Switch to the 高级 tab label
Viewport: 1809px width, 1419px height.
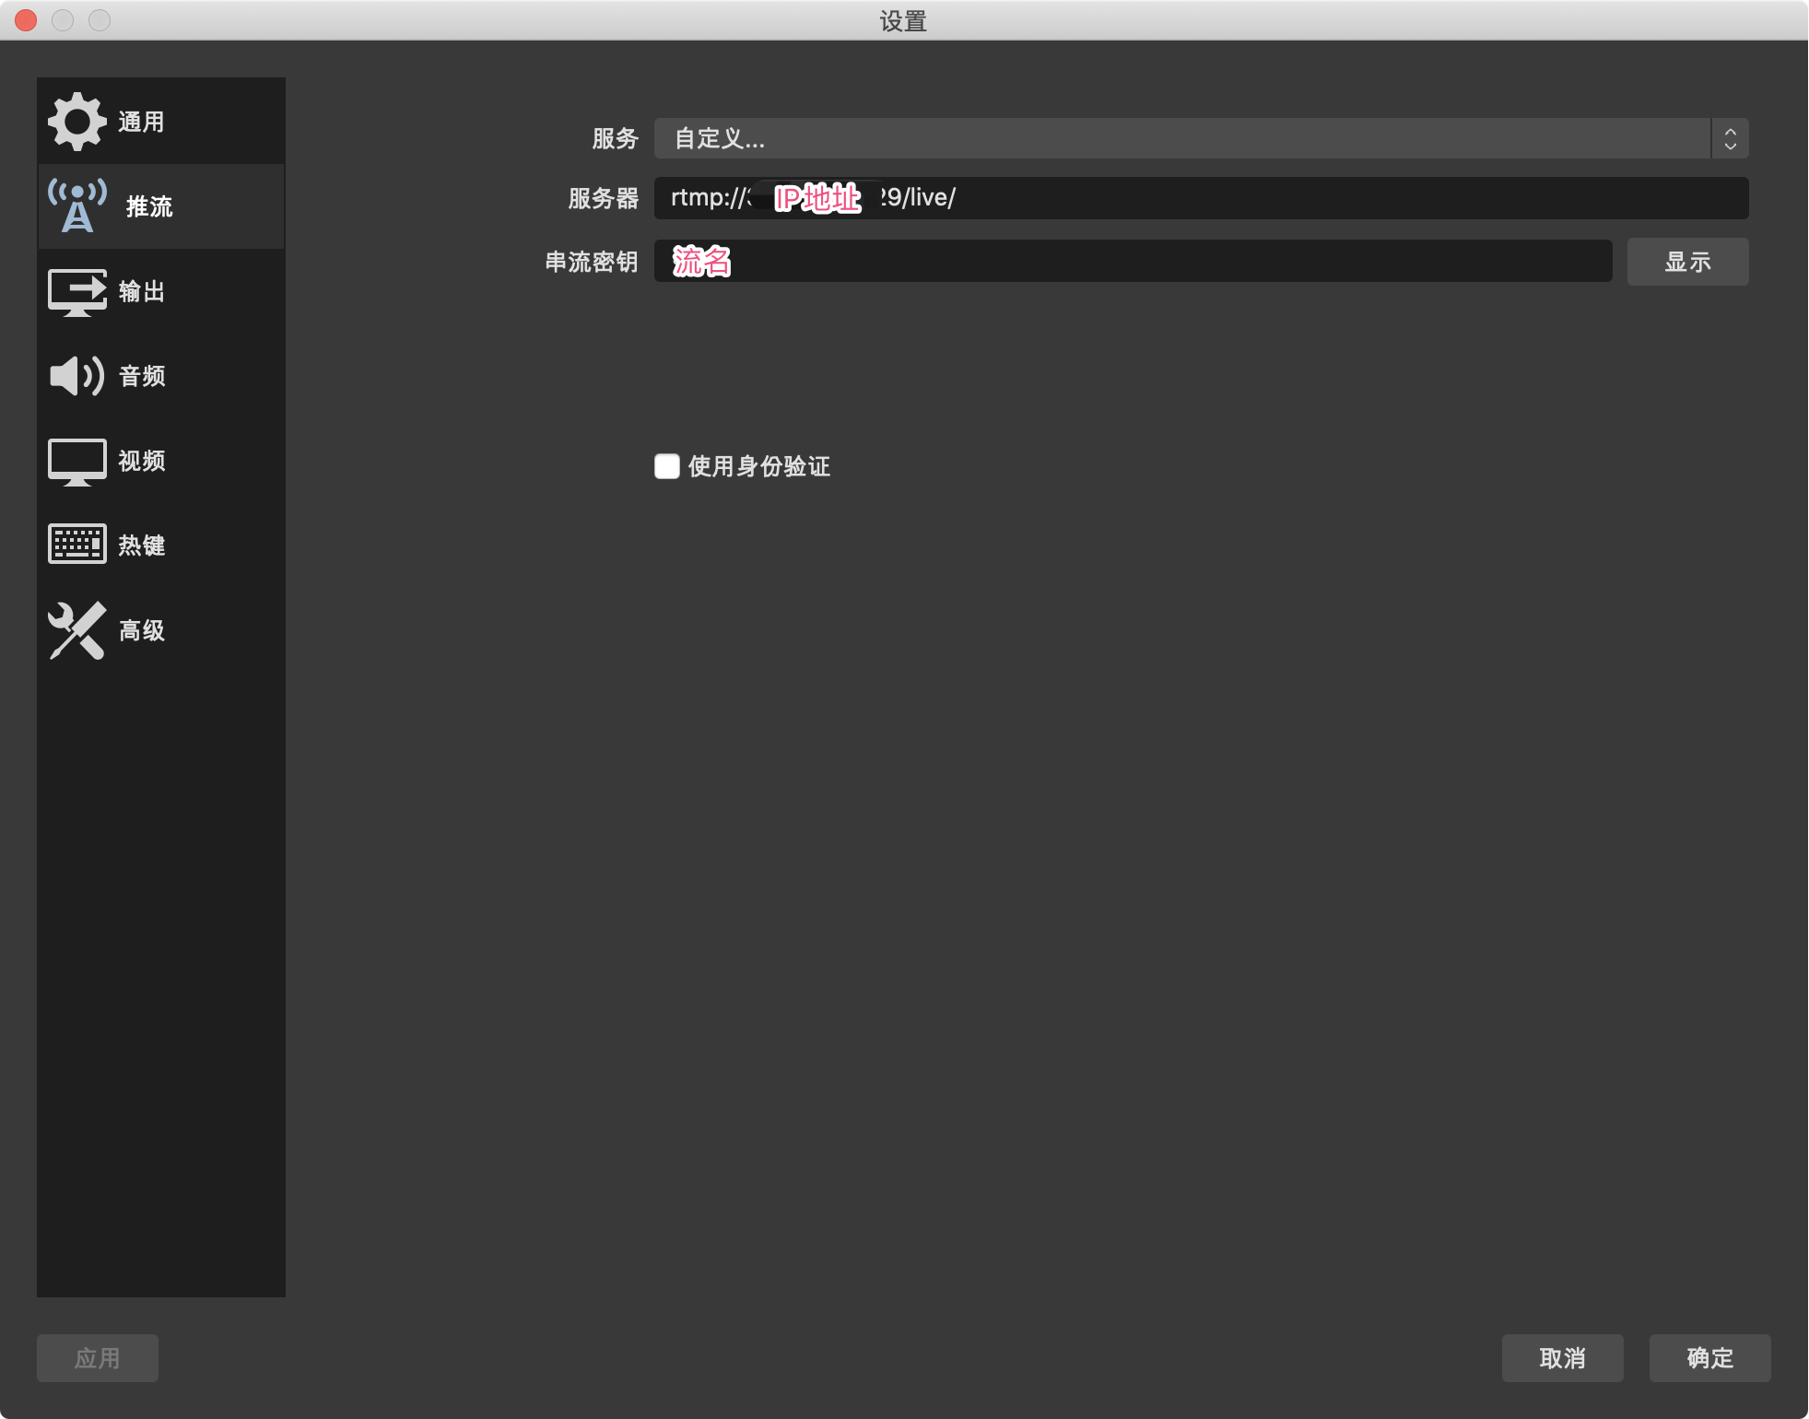[142, 630]
